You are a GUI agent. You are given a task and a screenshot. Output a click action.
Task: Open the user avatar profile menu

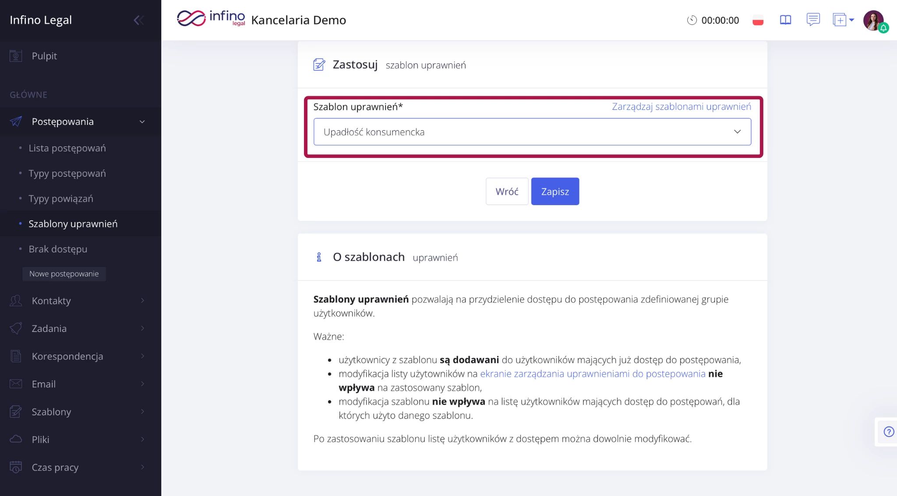(x=873, y=20)
